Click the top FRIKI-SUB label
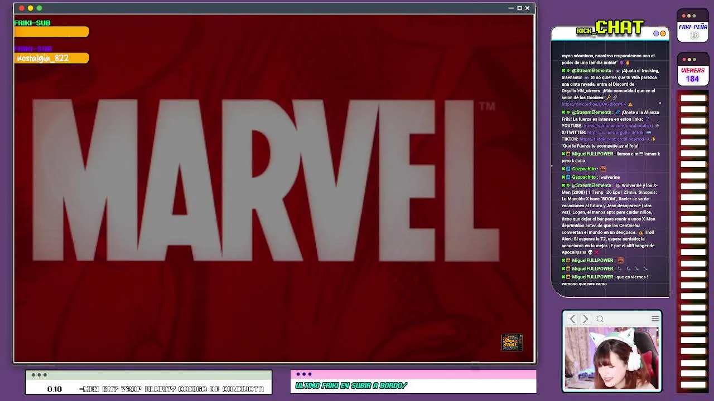The image size is (714, 401). click(x=32, y=23)
